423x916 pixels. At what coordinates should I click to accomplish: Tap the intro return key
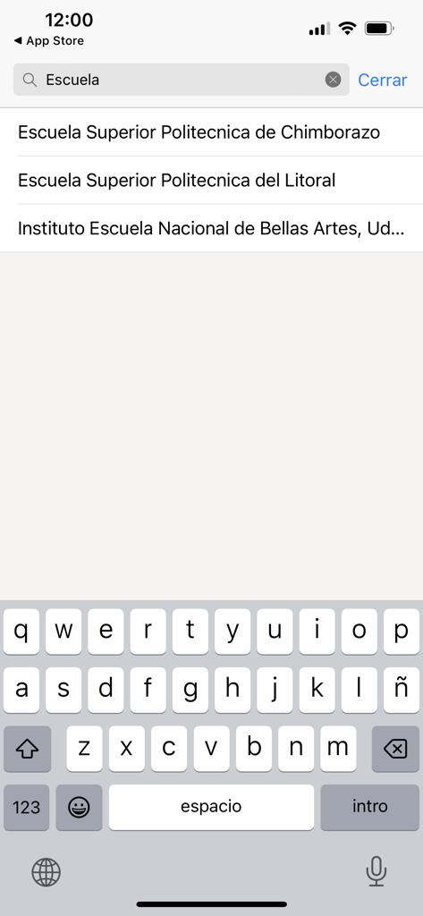click(x=370, y=807)
